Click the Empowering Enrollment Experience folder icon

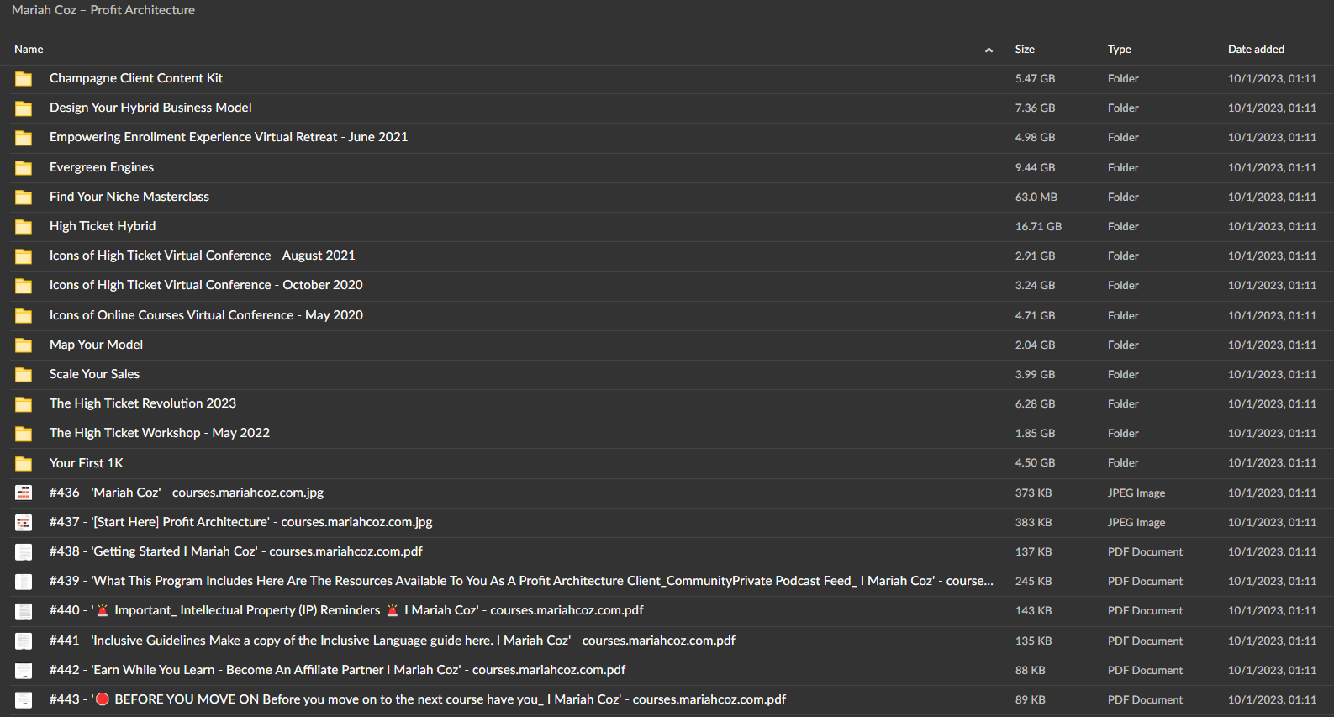pyautogui.click(x=24, y=138)
